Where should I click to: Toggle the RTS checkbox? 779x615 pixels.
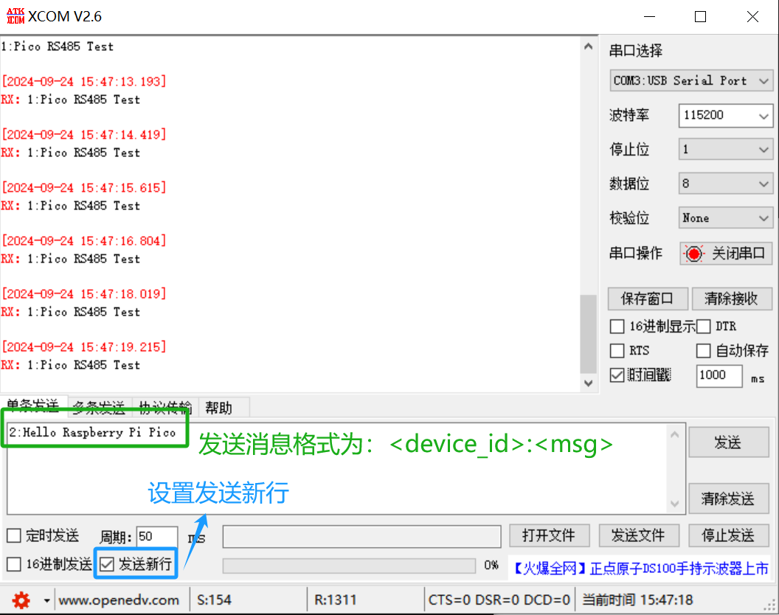[617, 351]
